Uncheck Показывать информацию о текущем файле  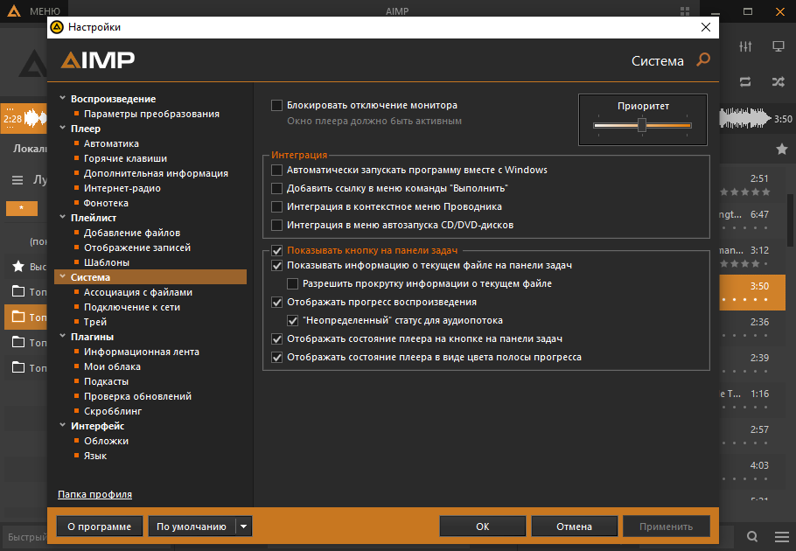point(276,265)
